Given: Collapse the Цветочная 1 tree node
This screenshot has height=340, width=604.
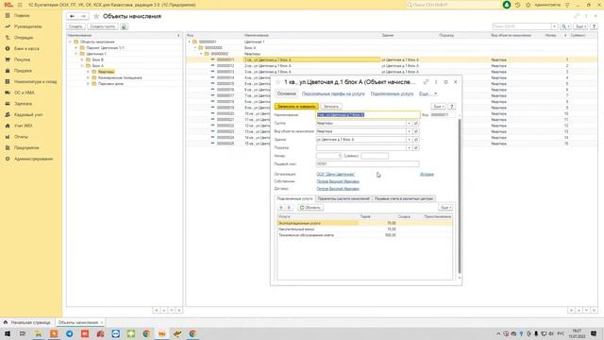Looking at the screenshot, I should tap(76, 54).
